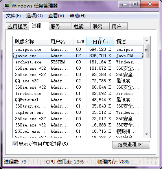Select the svchost.exe process row
The height and width of the screenshot is (169, 162).
coord(78,62)
